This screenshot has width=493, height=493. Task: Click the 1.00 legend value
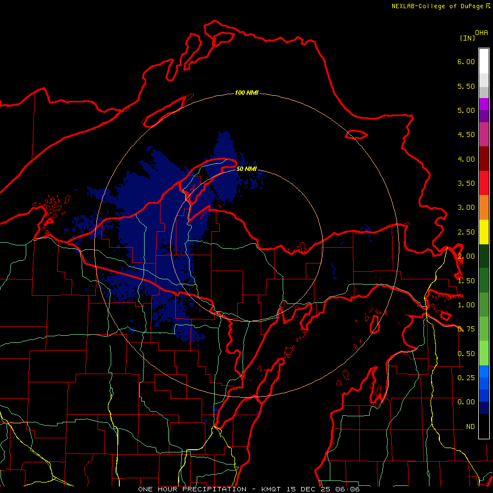tap(466, 305)
